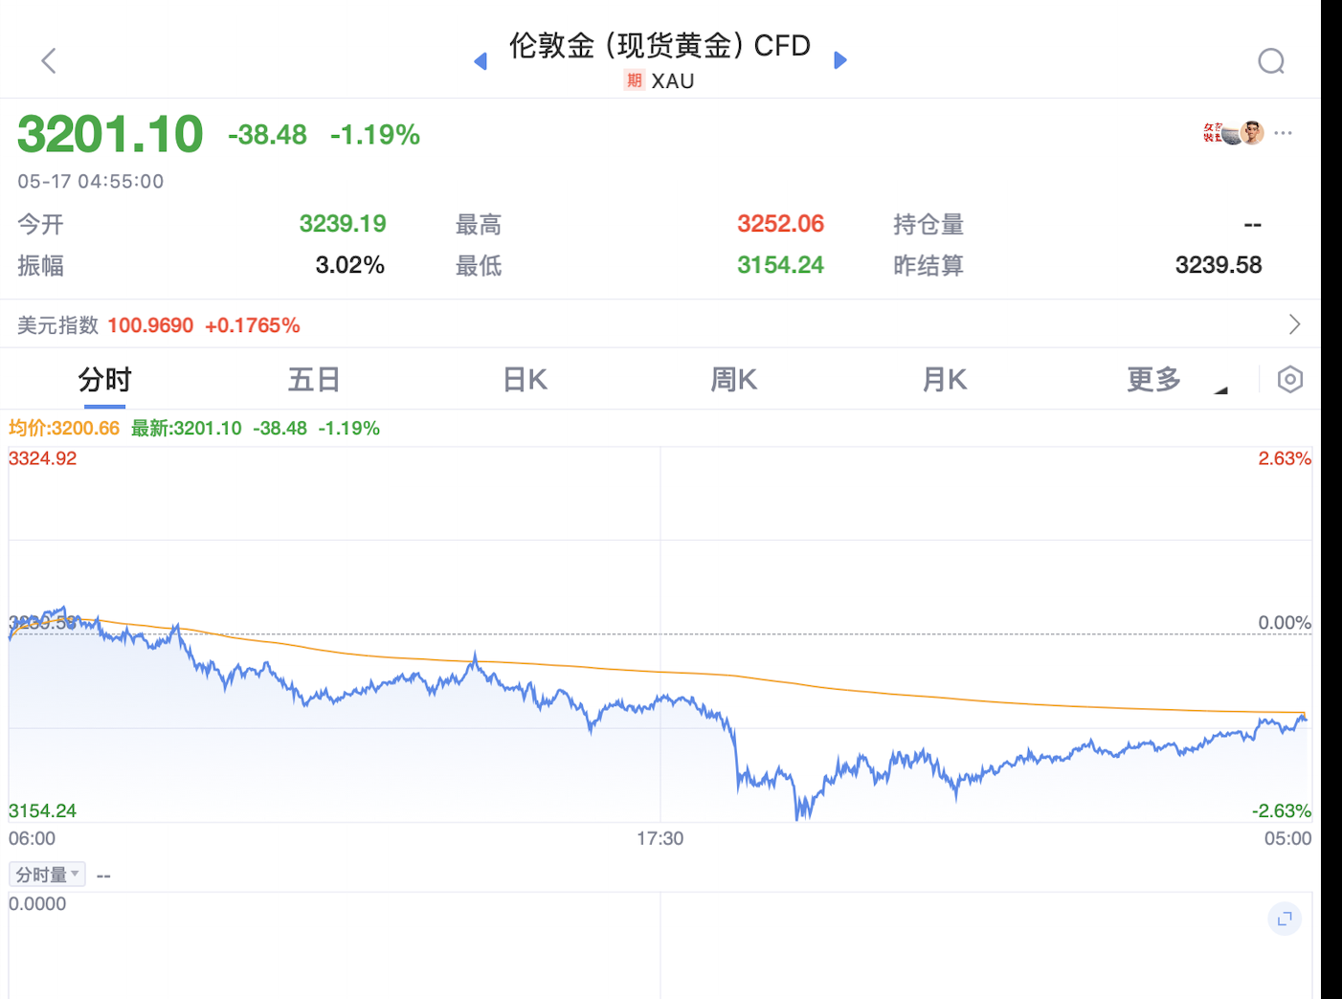1342x999 pixels.
Task: Select the 分时 tab
Action: coord(104,380)
